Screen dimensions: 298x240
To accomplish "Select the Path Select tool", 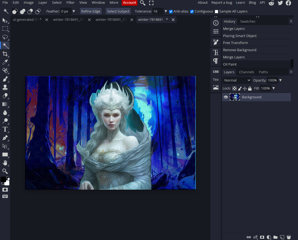I will click(x=5, y=146).
